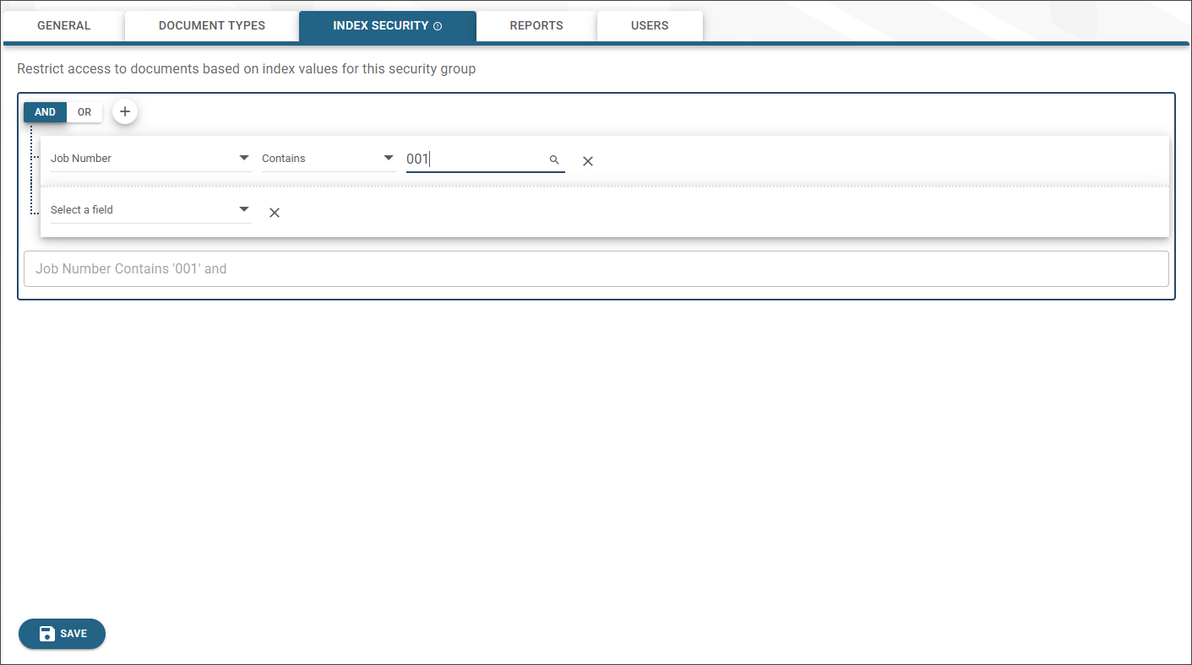Open the Job Number field dropdown
The width and height of the screenshot is (1192, 665).
pos(151,159)
